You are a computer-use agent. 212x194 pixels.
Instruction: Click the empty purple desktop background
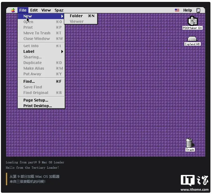point(122,88)
